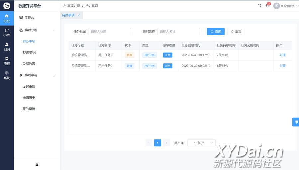
Task: Close the 待办事项 tab
Action: 79,15
